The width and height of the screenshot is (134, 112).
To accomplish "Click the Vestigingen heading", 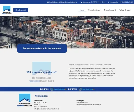I will 41,96.
